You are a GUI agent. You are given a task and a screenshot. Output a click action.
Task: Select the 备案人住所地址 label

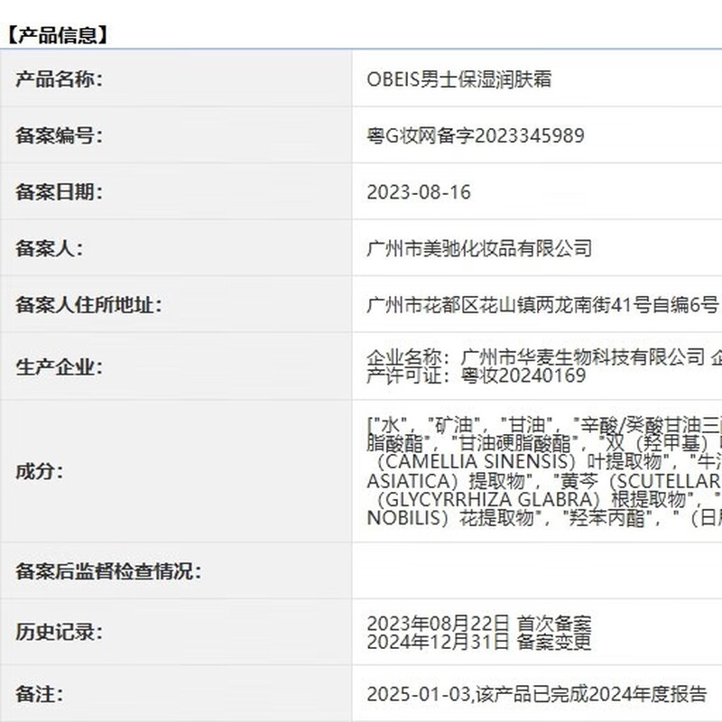point(88,305)
